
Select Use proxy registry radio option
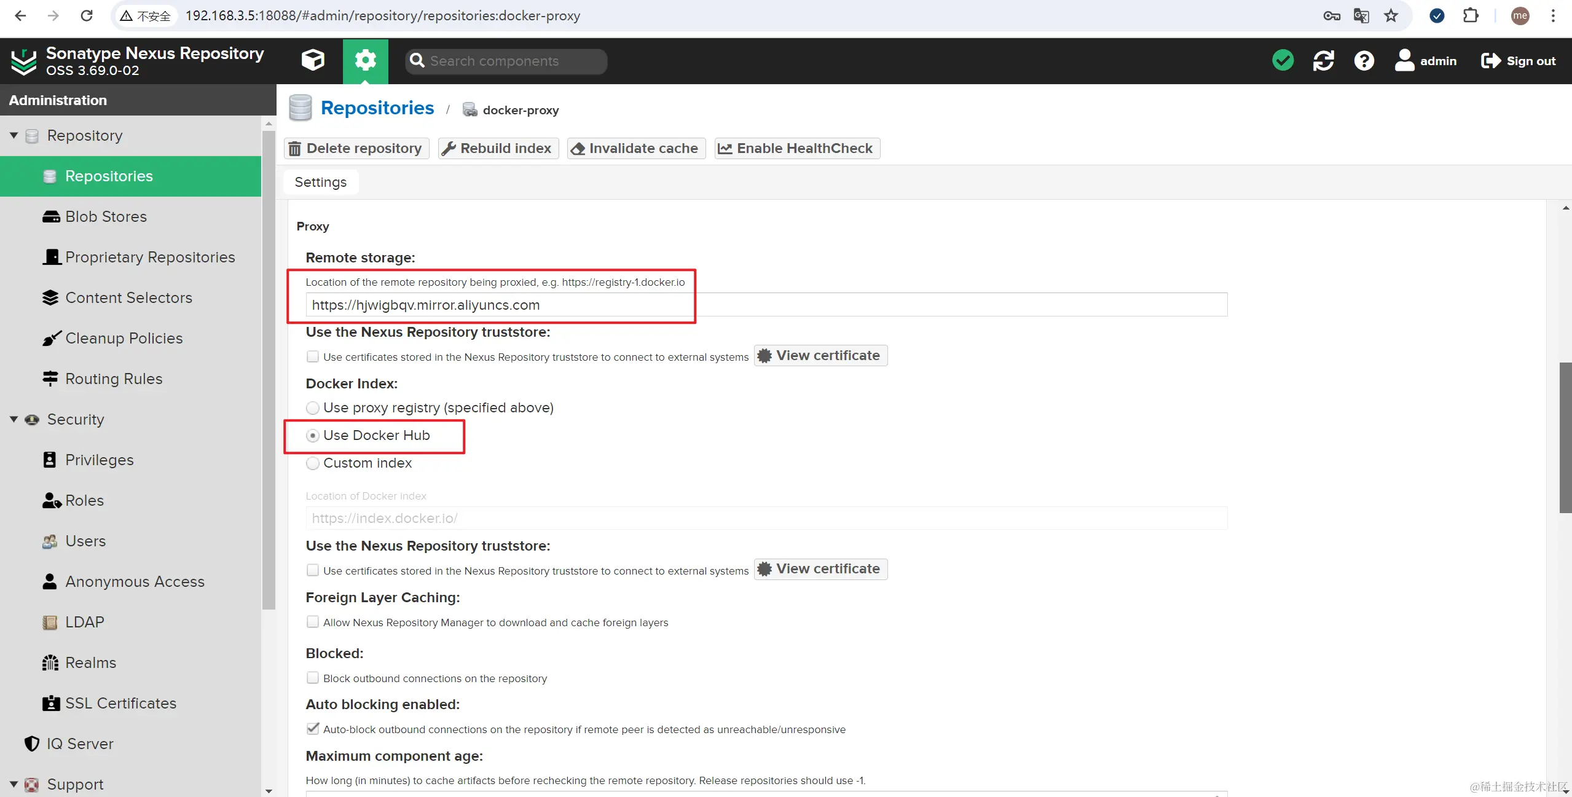pos(313,407)
